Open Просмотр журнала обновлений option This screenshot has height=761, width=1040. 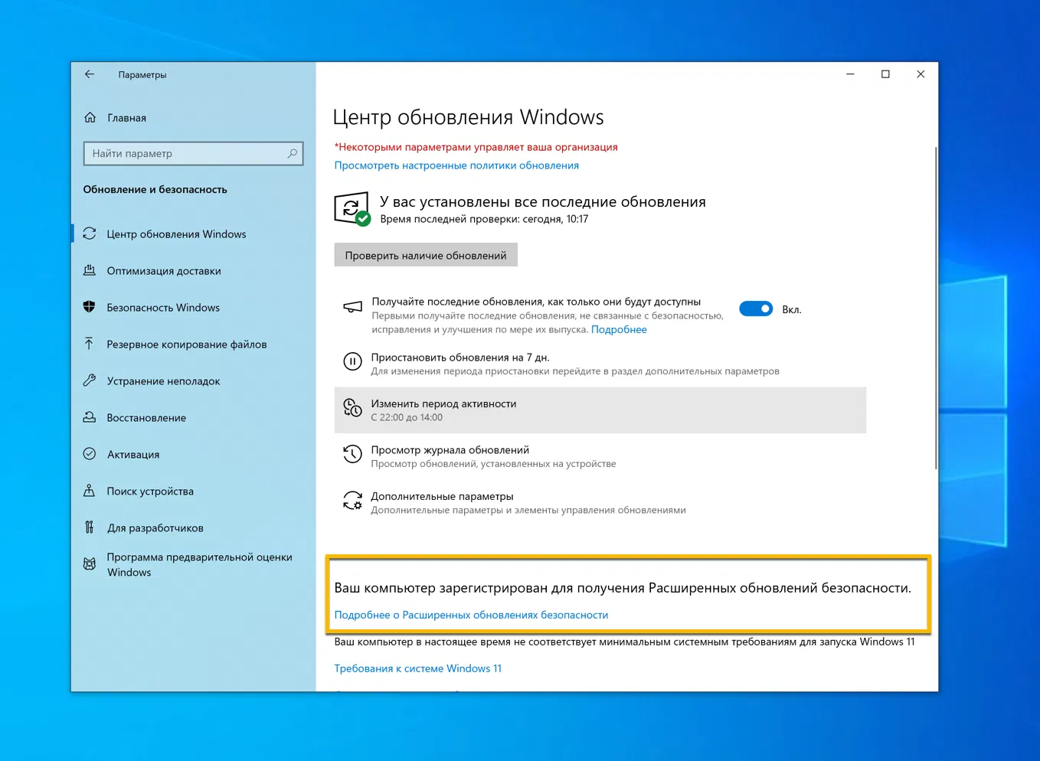tap(450, 450)
